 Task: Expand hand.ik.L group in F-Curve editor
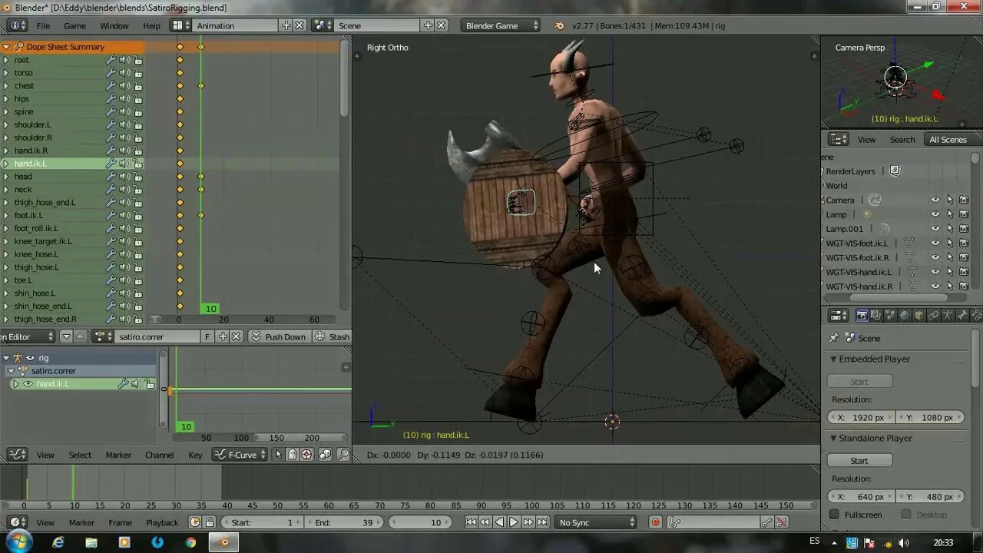click(x=15, y=384)
